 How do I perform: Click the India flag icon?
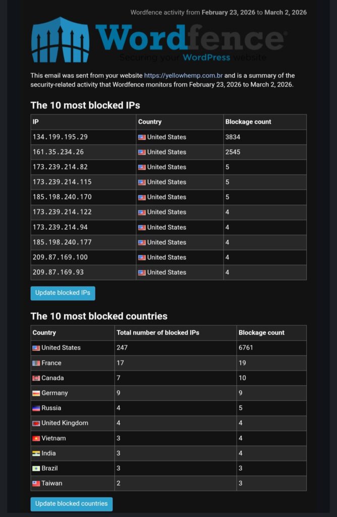coord(36,453)
